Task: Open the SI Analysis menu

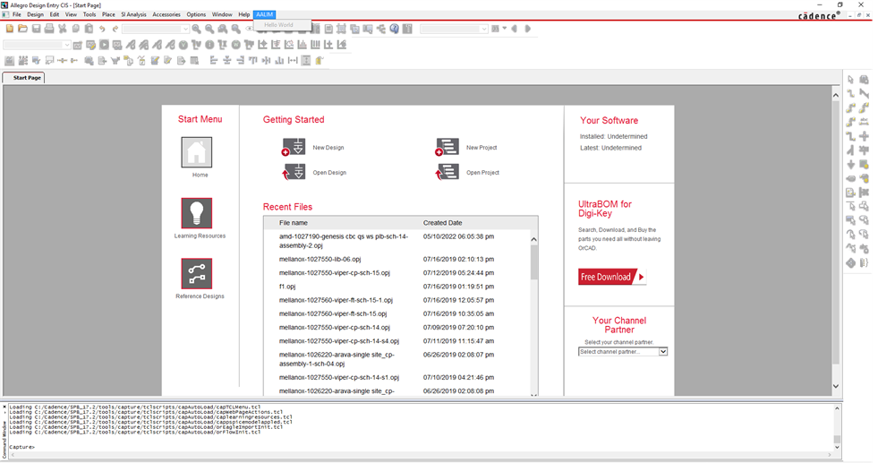Action: (x=133, y=14)
